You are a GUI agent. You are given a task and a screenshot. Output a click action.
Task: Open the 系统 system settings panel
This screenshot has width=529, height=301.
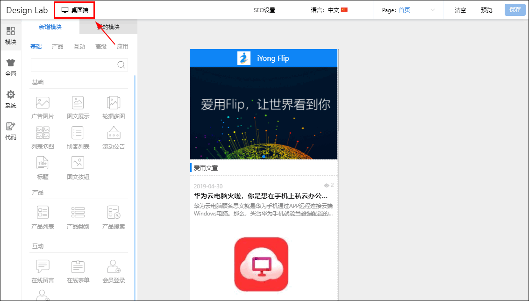click(10, 99)
